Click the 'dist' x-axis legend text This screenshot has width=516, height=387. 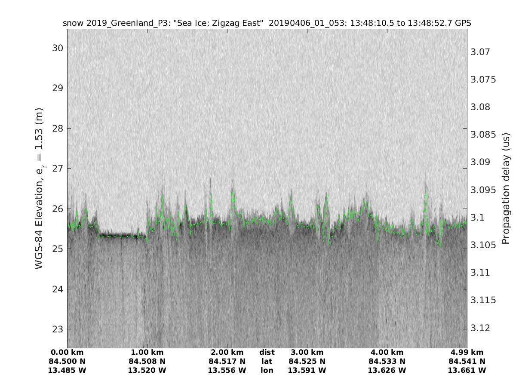[267, 353]
